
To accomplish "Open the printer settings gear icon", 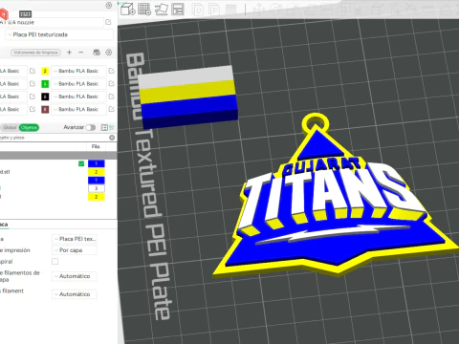I will coord(109,6).
